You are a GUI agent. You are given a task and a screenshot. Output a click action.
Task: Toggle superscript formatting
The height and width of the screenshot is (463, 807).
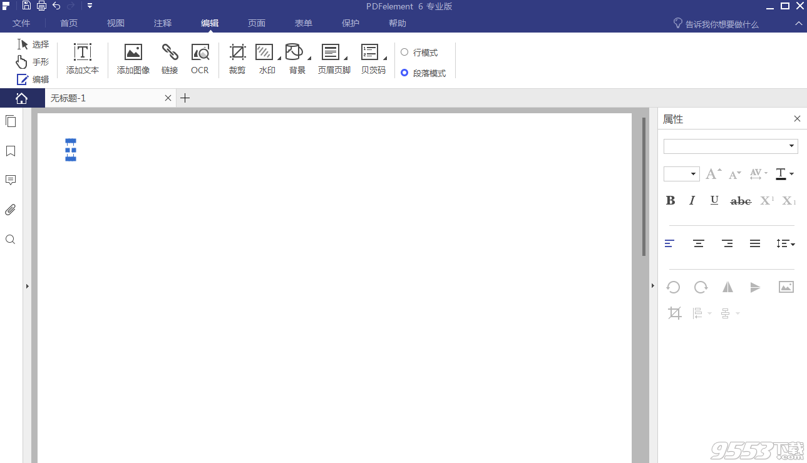click(768, 200)
